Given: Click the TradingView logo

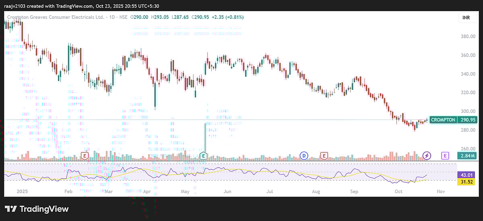Looking at the screenshot, I should click(x=37, y=209).
